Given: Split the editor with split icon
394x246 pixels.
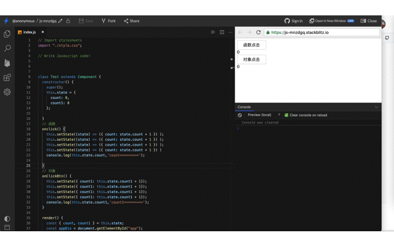Looking at the screenshot, I should click(222, 32).
